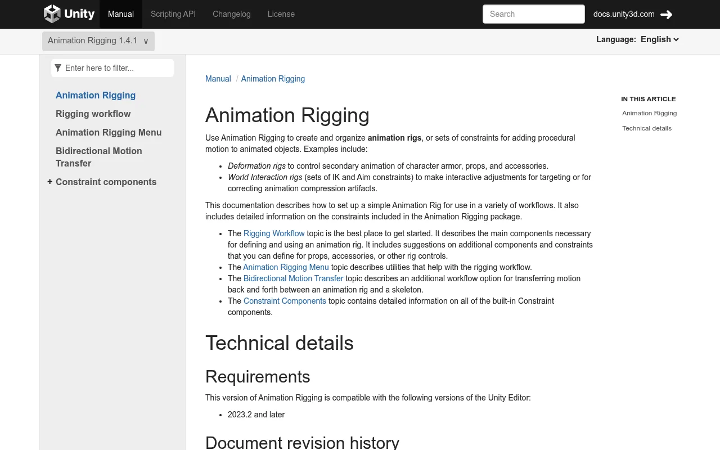Click the 'Language:' label
The height and width of the screenshot is (450, 720).
point(616,39)
